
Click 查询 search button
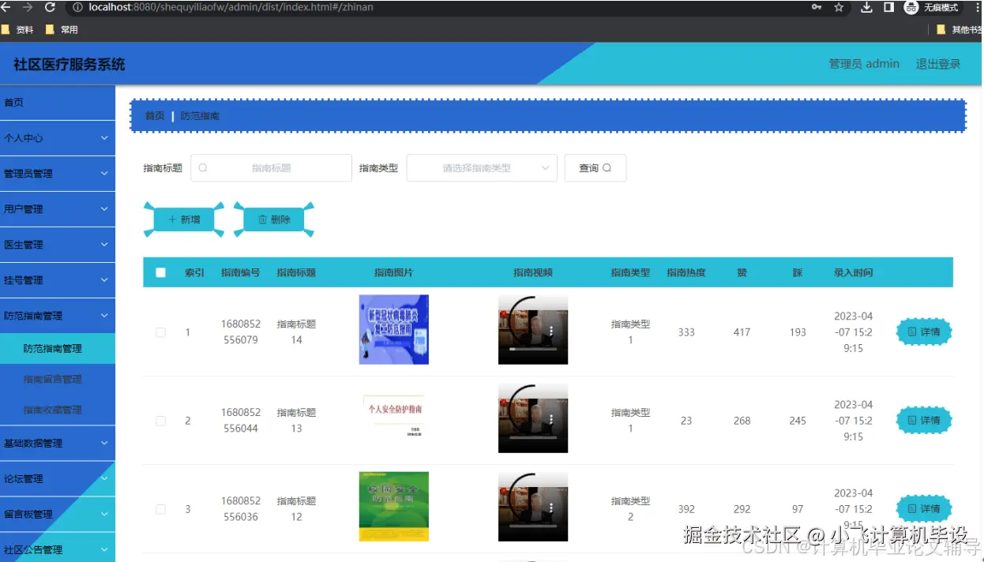coord(595,168)
